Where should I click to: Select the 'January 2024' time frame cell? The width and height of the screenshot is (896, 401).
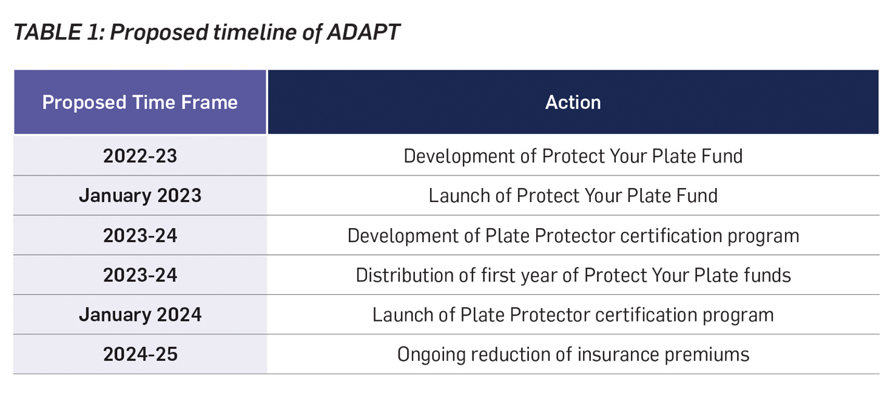point(140,315)
